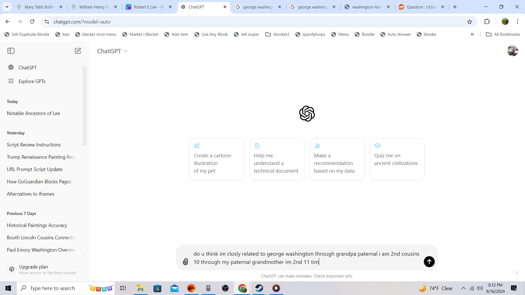Click the Windows taskbar search box
This screenshot has height=295, width=525.
tap(66, 288)
